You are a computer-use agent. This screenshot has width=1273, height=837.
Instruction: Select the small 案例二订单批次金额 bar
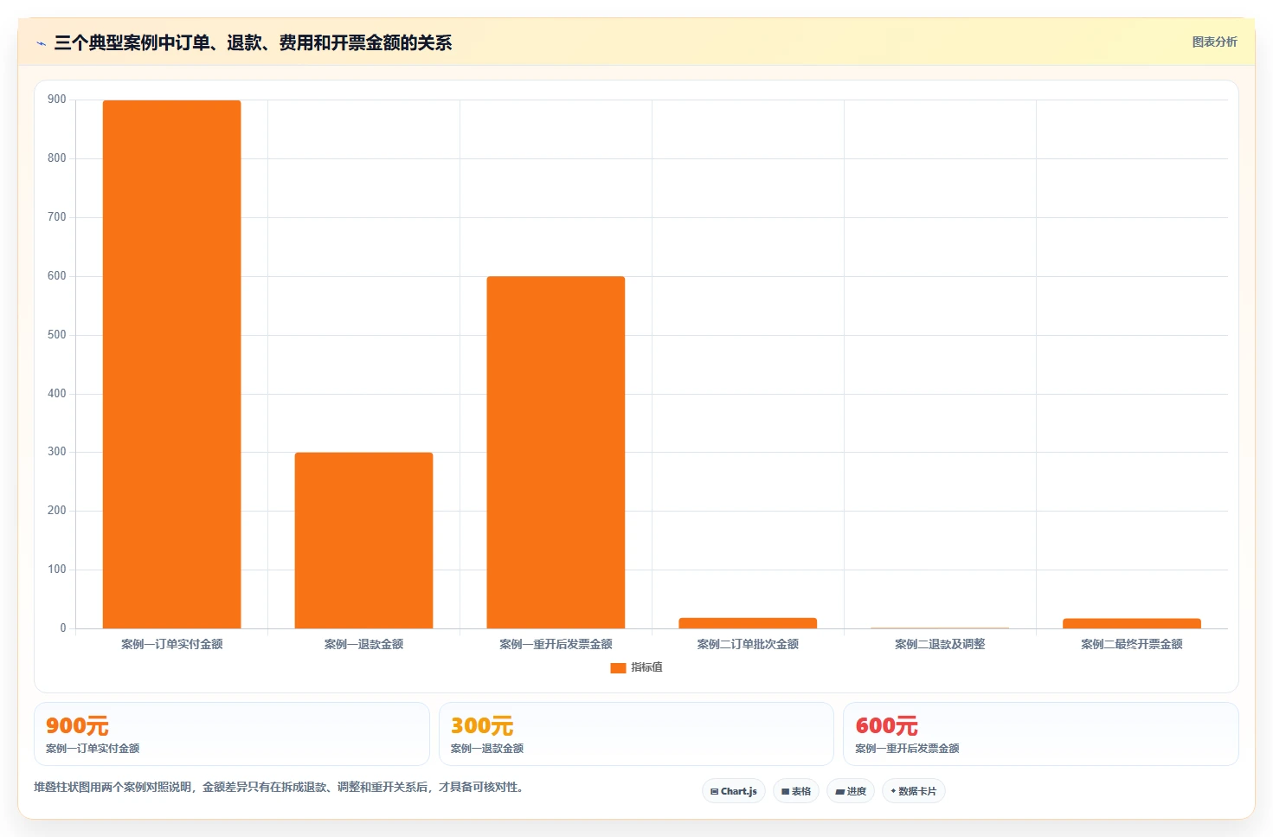click(x=748, y=623)
